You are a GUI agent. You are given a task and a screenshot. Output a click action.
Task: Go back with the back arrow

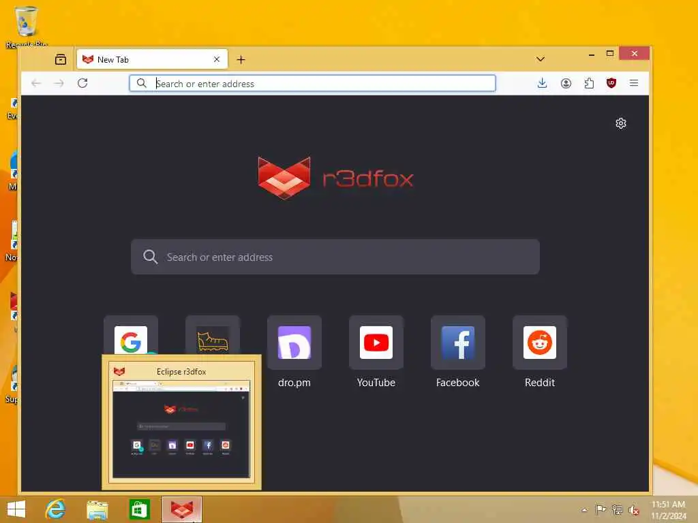click(x=36, y=83)
